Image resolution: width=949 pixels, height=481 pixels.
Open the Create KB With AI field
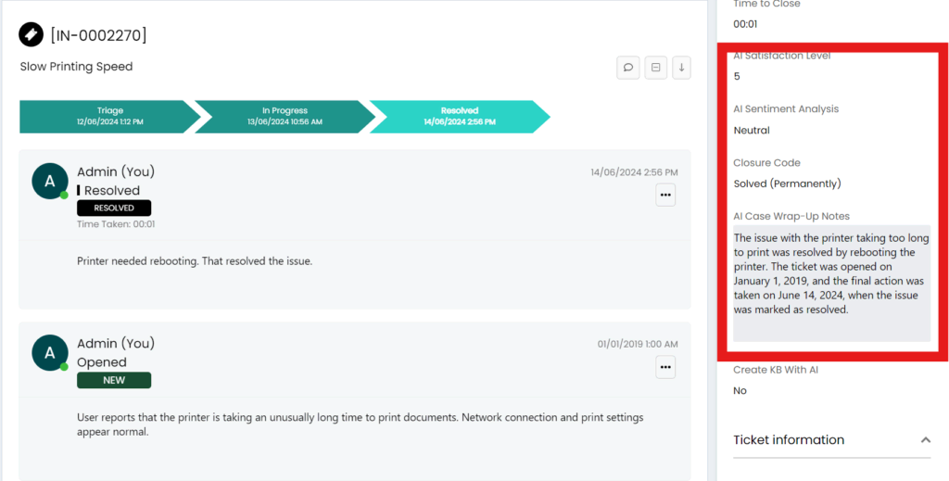740,391
